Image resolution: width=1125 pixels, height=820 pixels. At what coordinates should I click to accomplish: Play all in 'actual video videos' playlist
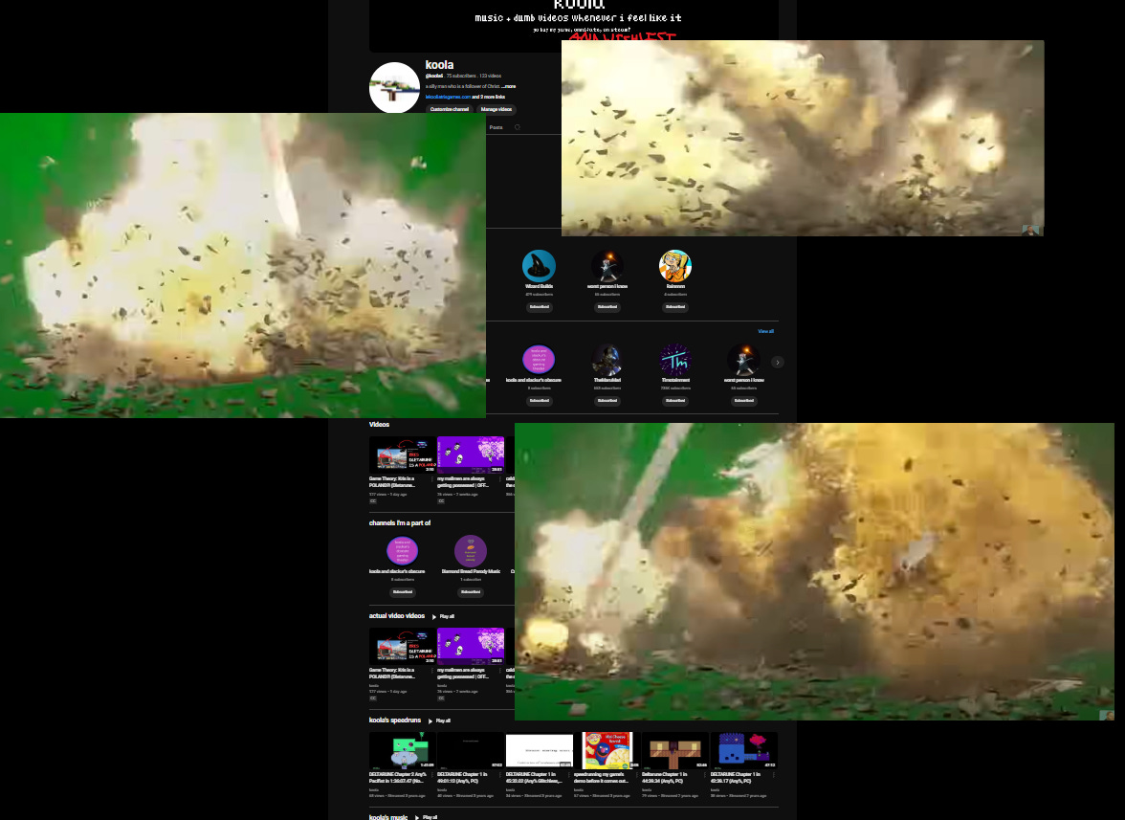tap(444, 616)
